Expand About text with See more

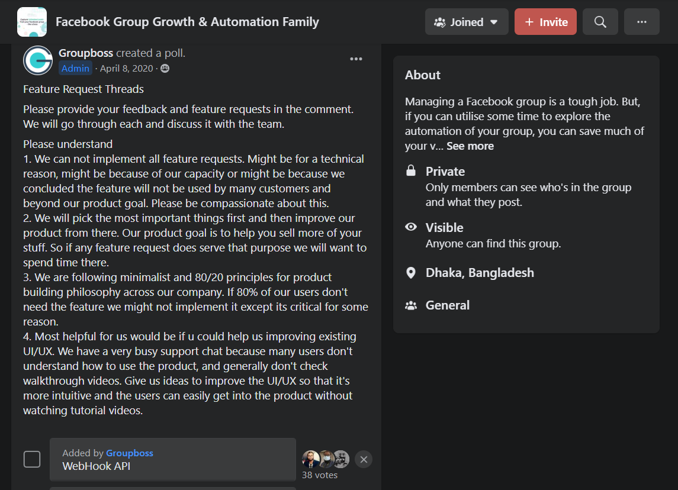[470, 146]
